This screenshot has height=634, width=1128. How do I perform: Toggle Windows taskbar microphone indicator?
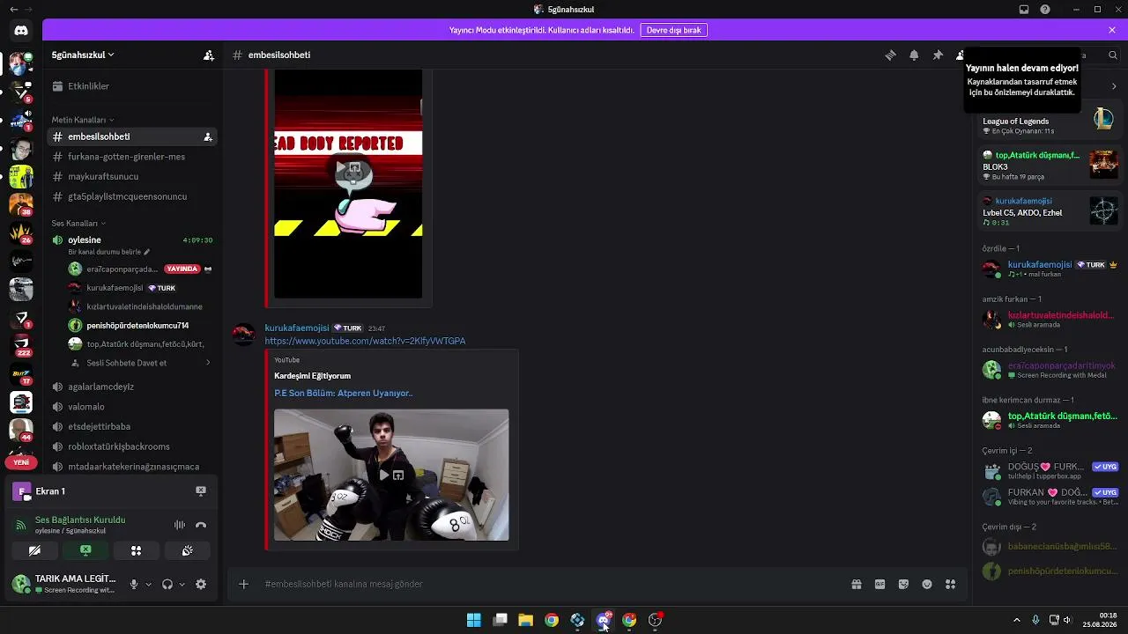[x=1035, y=620]
